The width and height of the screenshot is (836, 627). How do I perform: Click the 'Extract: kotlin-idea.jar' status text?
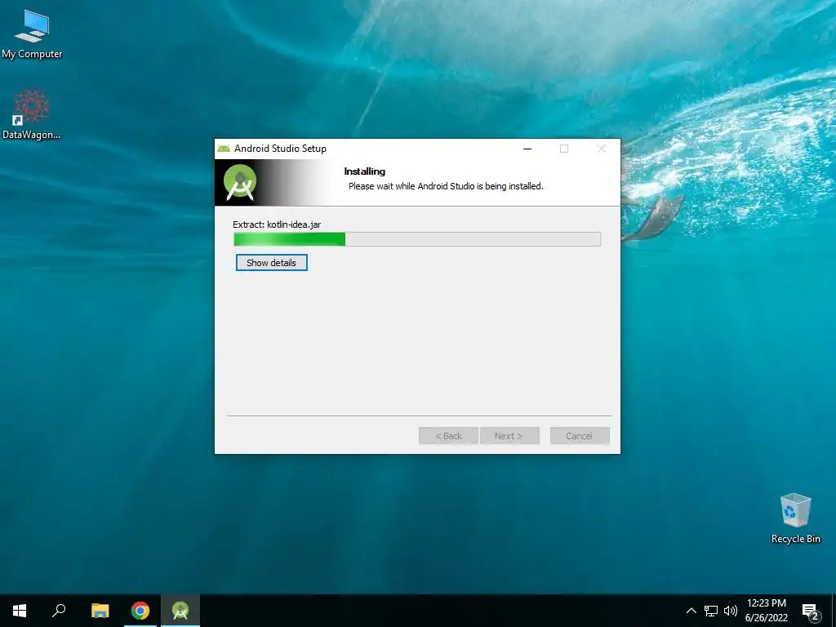pos(277,225)
